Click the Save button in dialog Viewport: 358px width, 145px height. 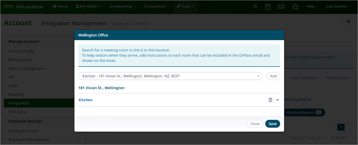[273, 124]
